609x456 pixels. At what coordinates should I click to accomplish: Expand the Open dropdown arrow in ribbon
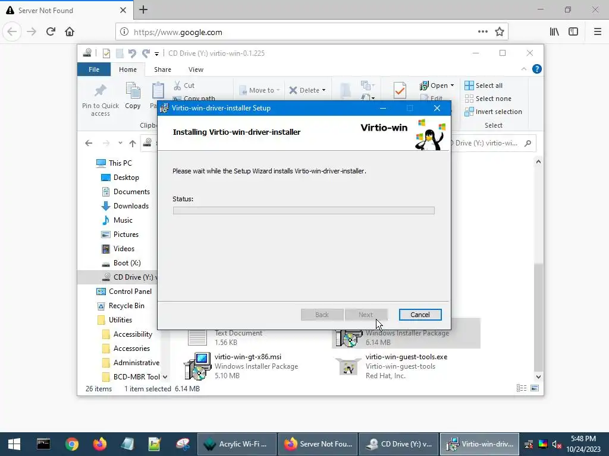click(452, 85)
